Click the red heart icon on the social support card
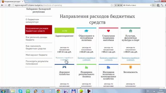 [x=108, y=31]
